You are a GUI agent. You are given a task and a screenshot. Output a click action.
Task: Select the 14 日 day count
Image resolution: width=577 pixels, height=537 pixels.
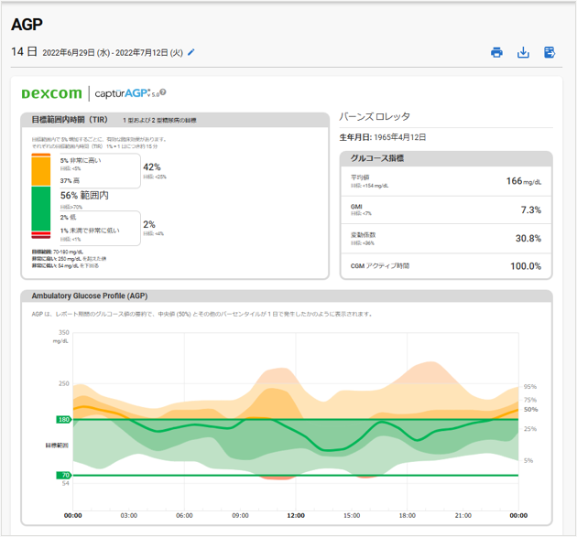(x=24, y=52)
